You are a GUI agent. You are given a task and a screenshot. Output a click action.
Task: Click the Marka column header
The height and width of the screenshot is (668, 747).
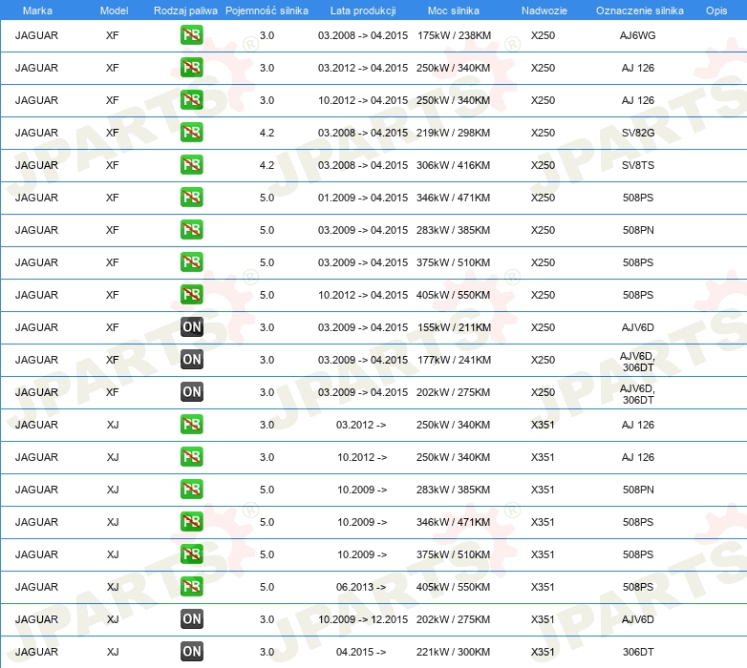click(37, 10)
